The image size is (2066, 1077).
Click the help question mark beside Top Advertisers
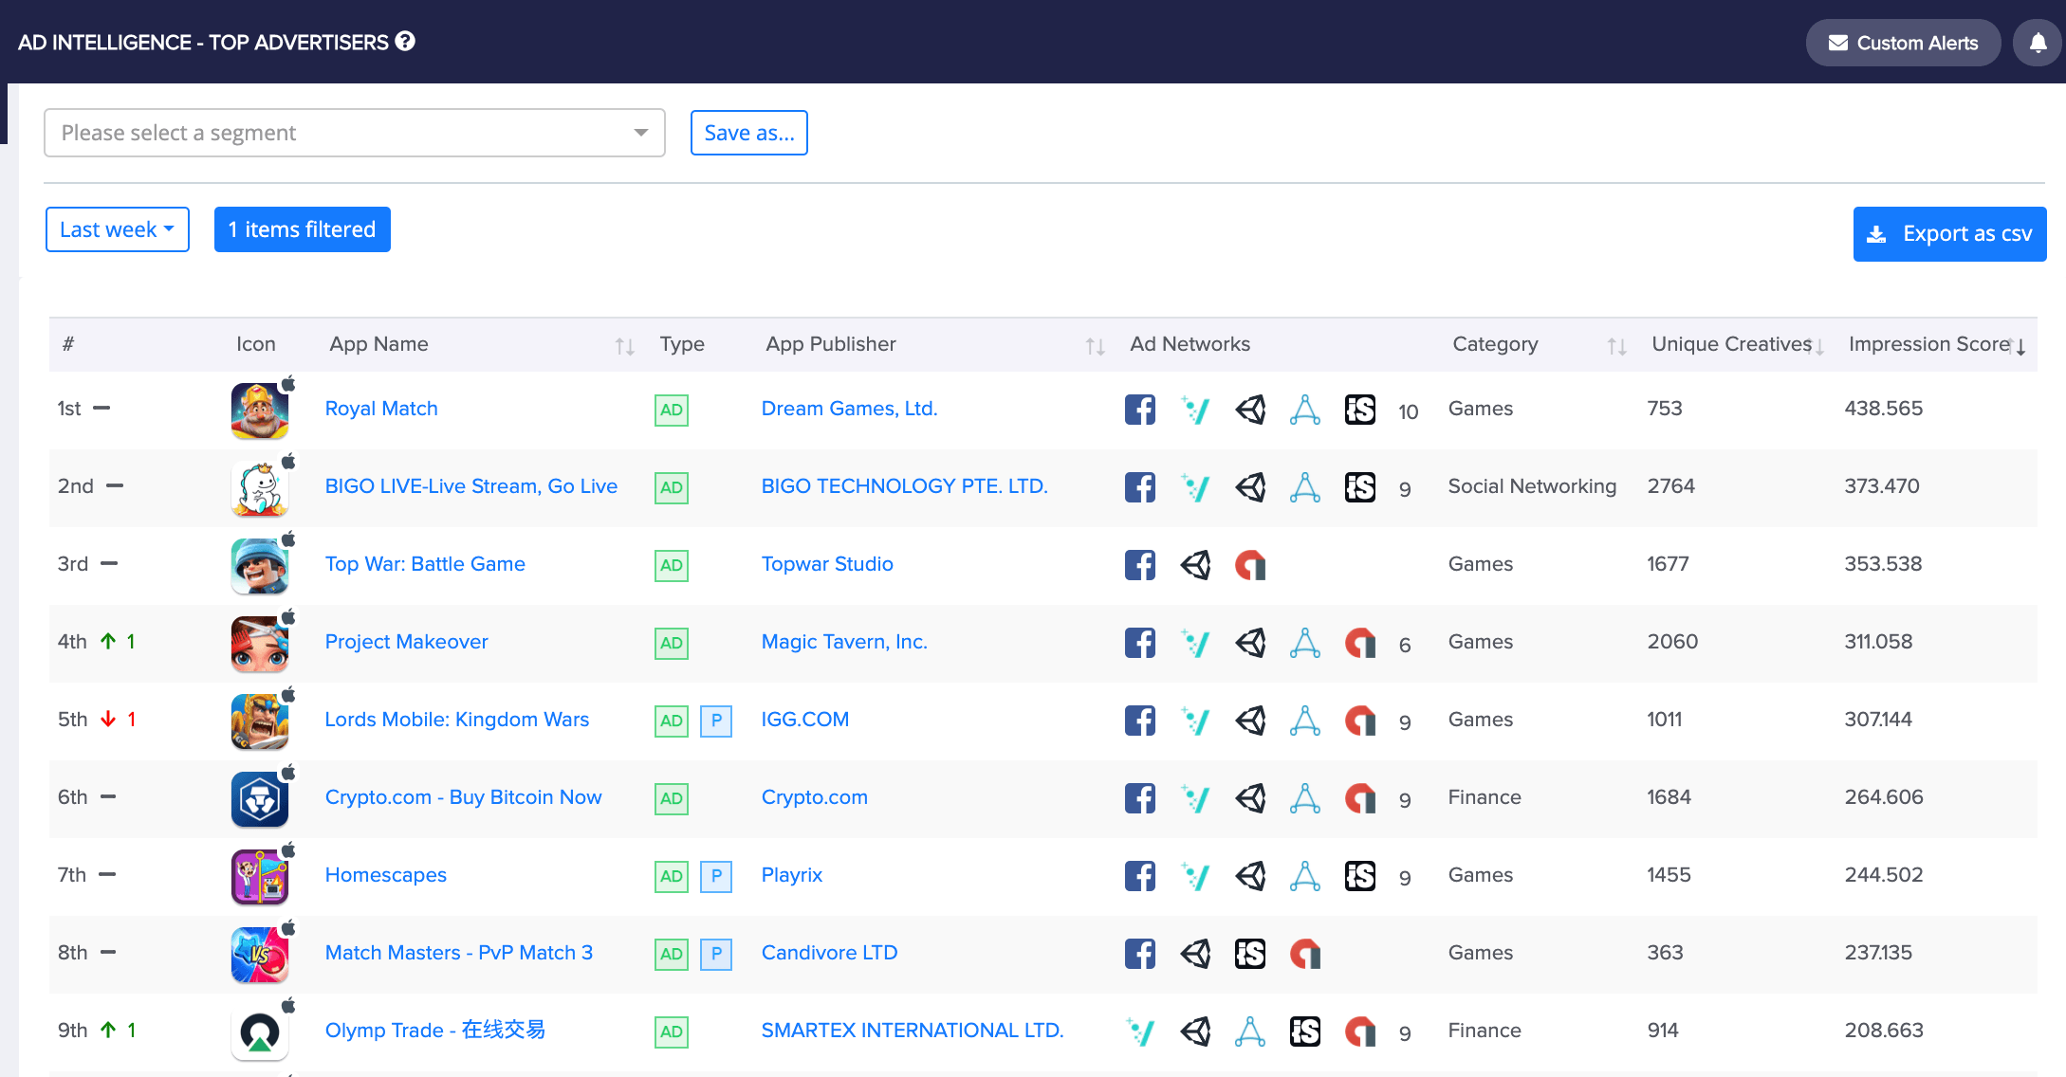click(x=405, y=42)
